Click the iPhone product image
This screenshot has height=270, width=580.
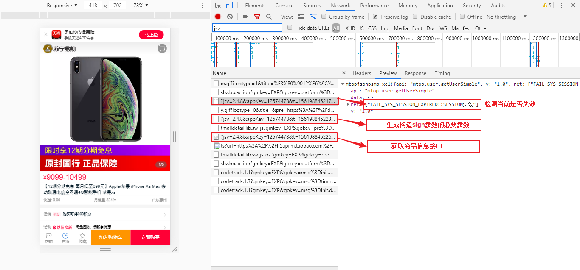point(106,99)
